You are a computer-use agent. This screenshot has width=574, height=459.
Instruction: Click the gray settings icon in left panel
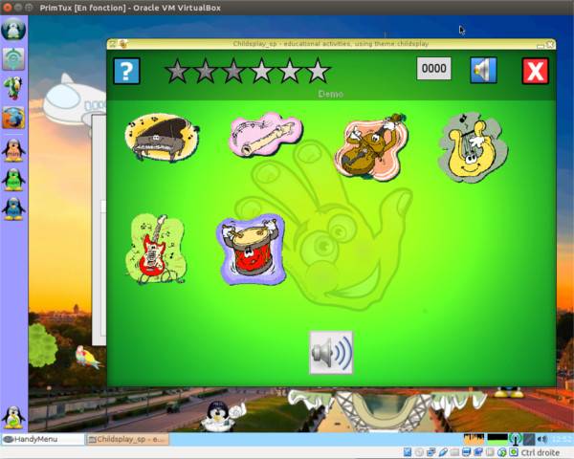tap(13, 58)
